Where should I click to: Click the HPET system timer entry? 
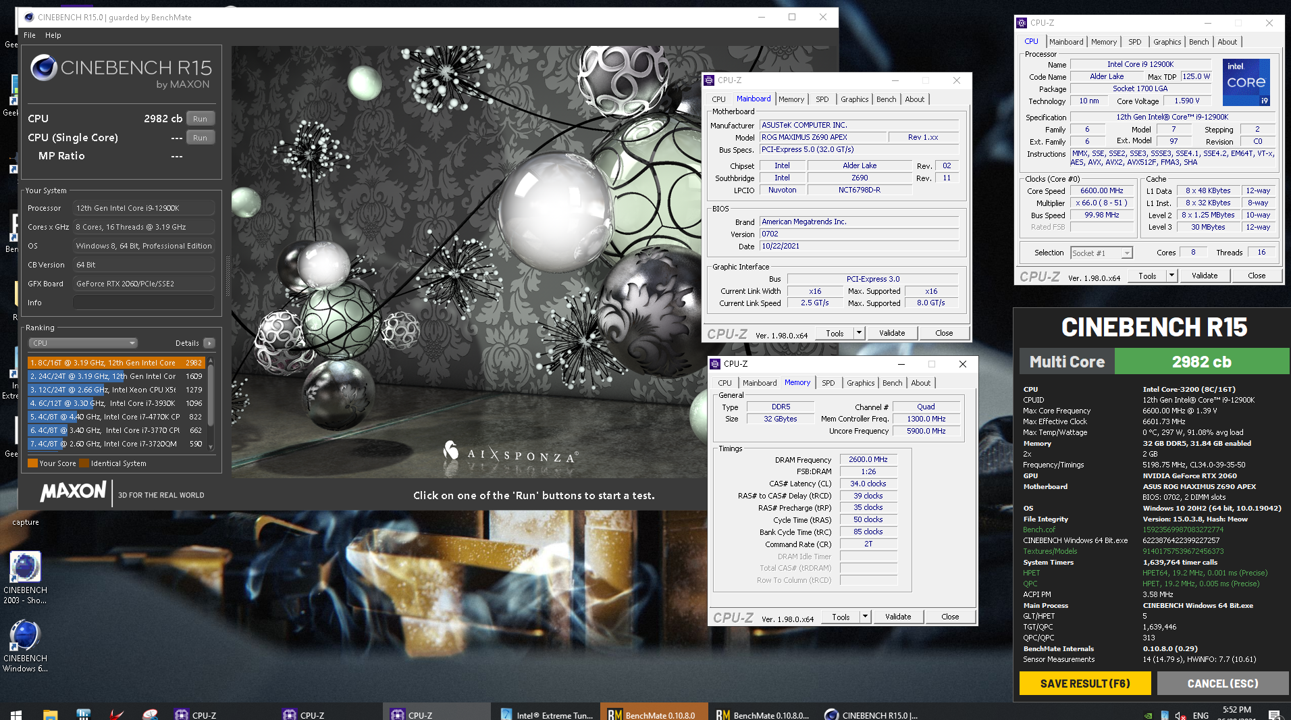[1031, 573]
